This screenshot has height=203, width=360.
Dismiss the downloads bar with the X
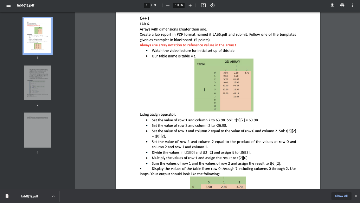[356, 196]
